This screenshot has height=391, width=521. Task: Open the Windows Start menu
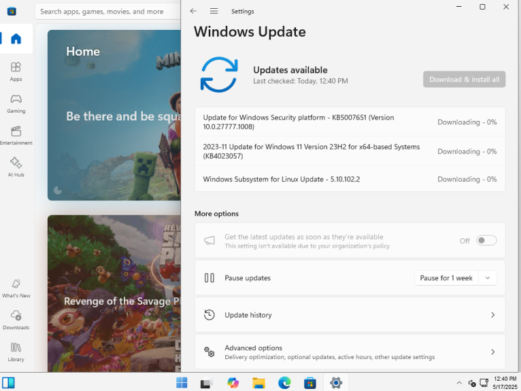pyautogui.click(x=182, y=383)
